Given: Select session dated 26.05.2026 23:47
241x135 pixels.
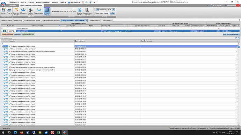Looking at the screenshot, I should [x=120, y=54].
